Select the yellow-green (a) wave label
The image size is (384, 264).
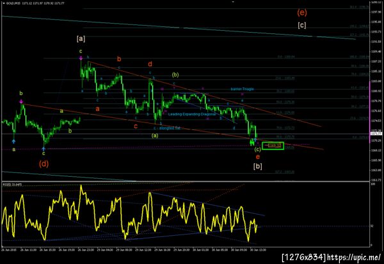tap(155, 135)
